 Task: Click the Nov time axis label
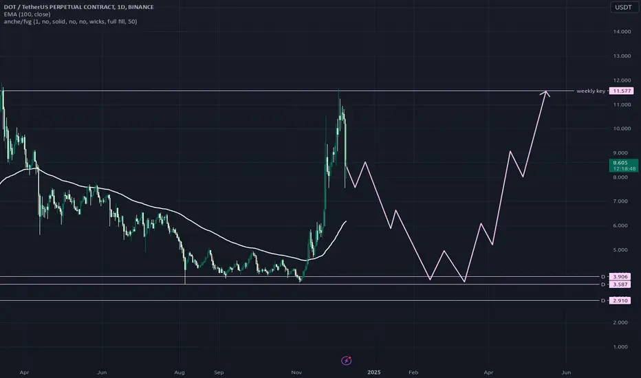coord(296,373)
